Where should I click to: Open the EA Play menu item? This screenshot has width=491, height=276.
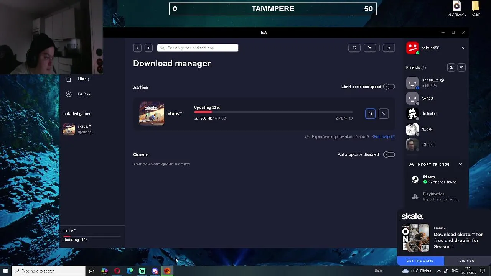click(x=84, y=94)
